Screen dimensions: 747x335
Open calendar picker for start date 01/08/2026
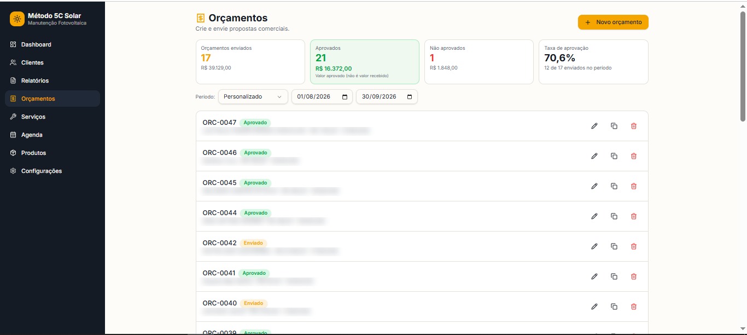(x=345, y=97)
